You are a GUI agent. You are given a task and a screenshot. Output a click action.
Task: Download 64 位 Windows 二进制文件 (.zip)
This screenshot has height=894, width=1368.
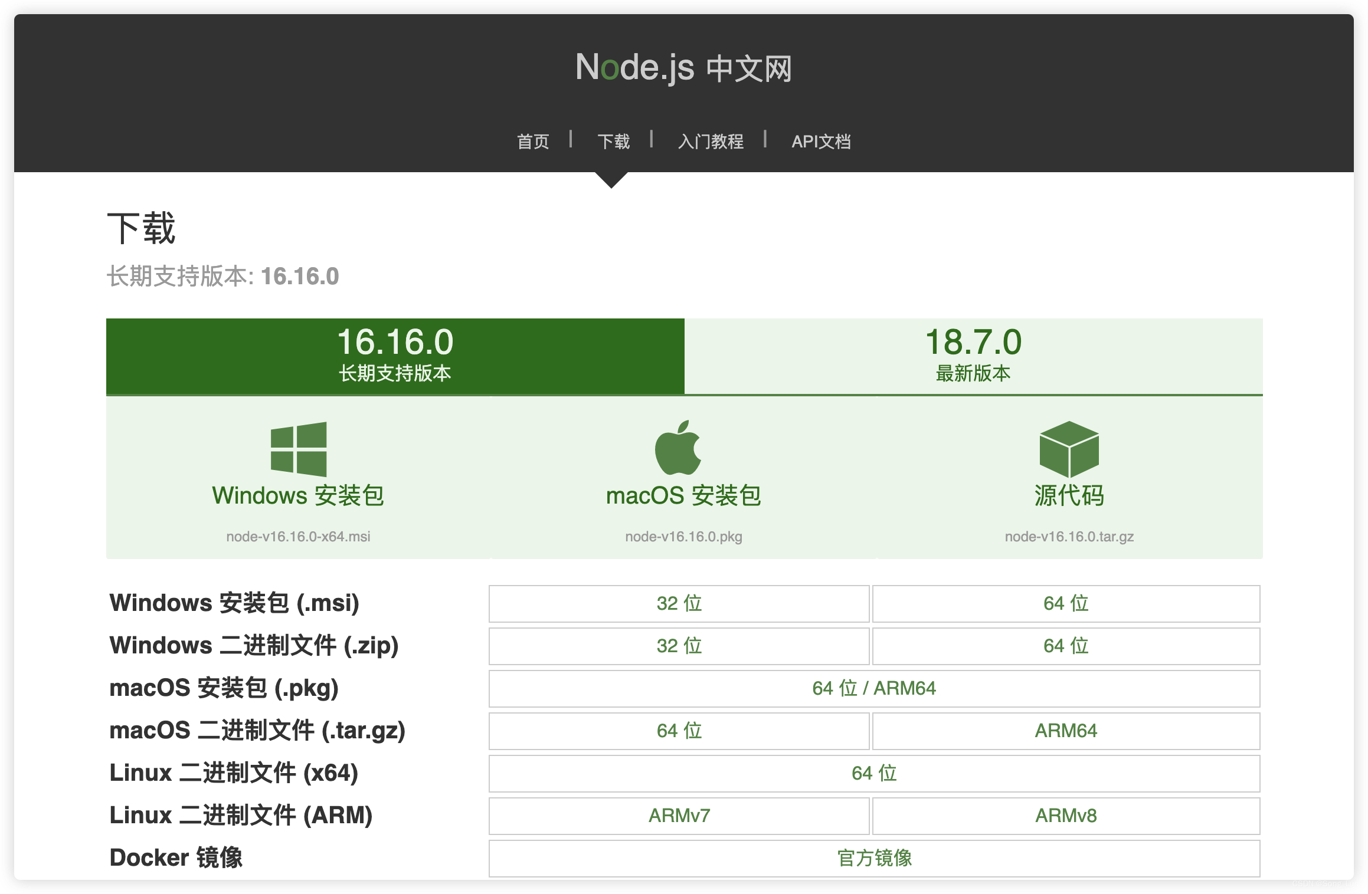pos(1066,646)
